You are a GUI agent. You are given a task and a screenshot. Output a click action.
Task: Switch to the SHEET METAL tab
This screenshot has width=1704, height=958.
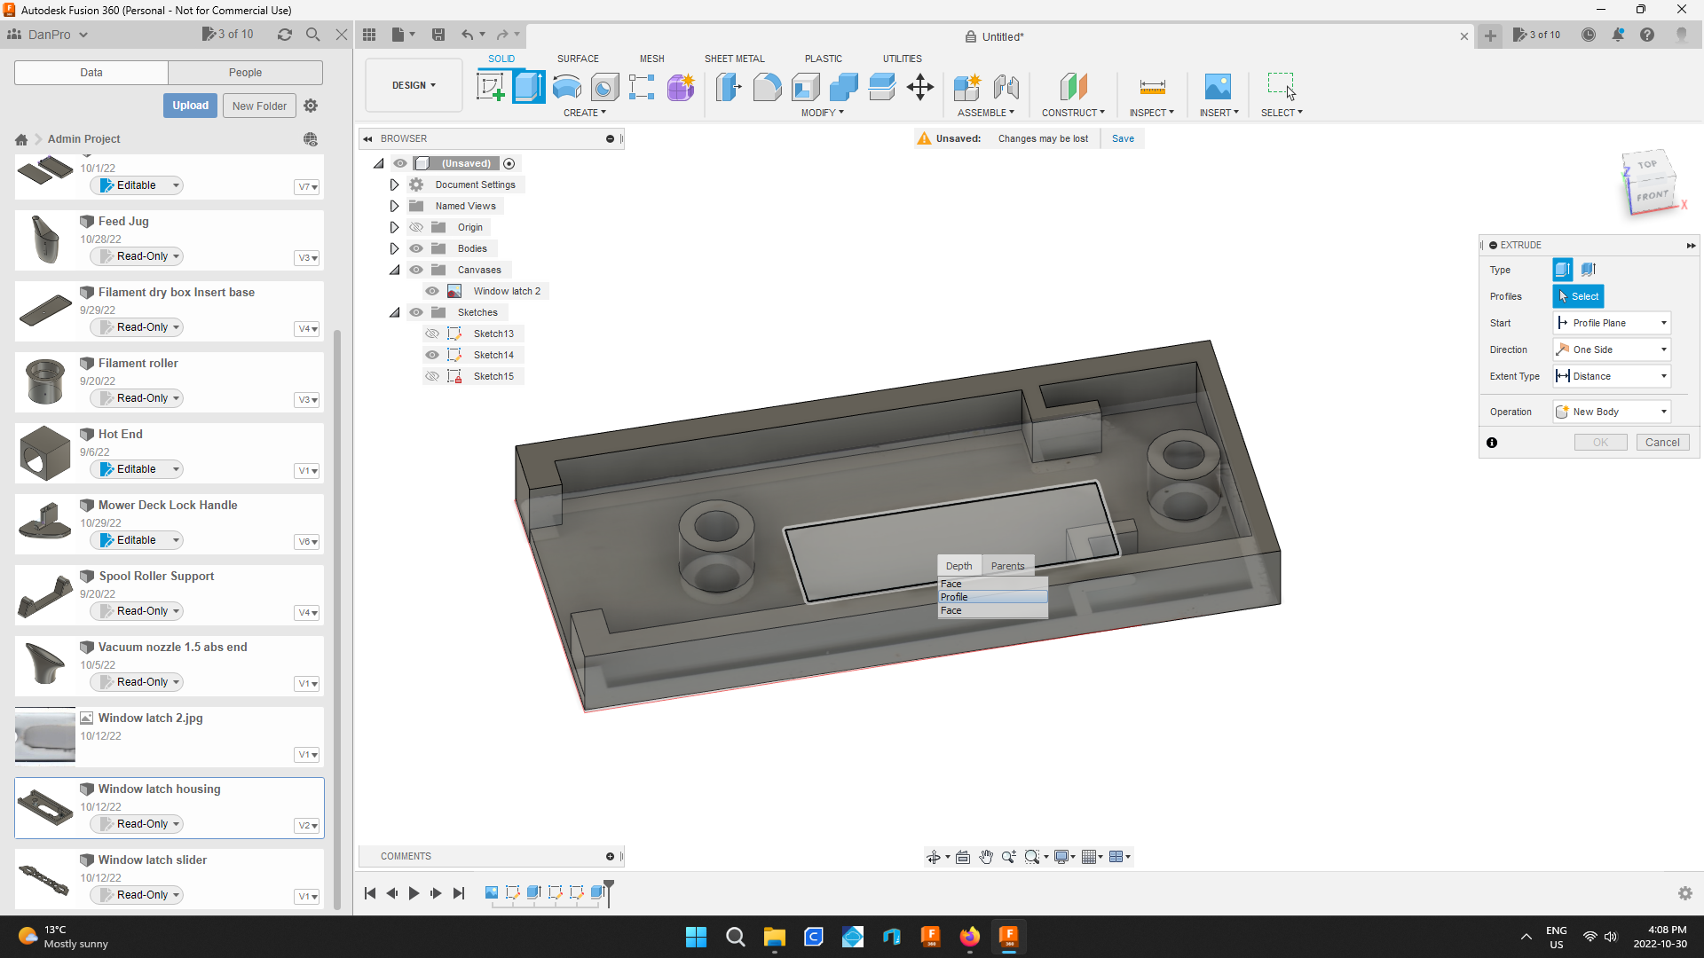coord(734,59)
